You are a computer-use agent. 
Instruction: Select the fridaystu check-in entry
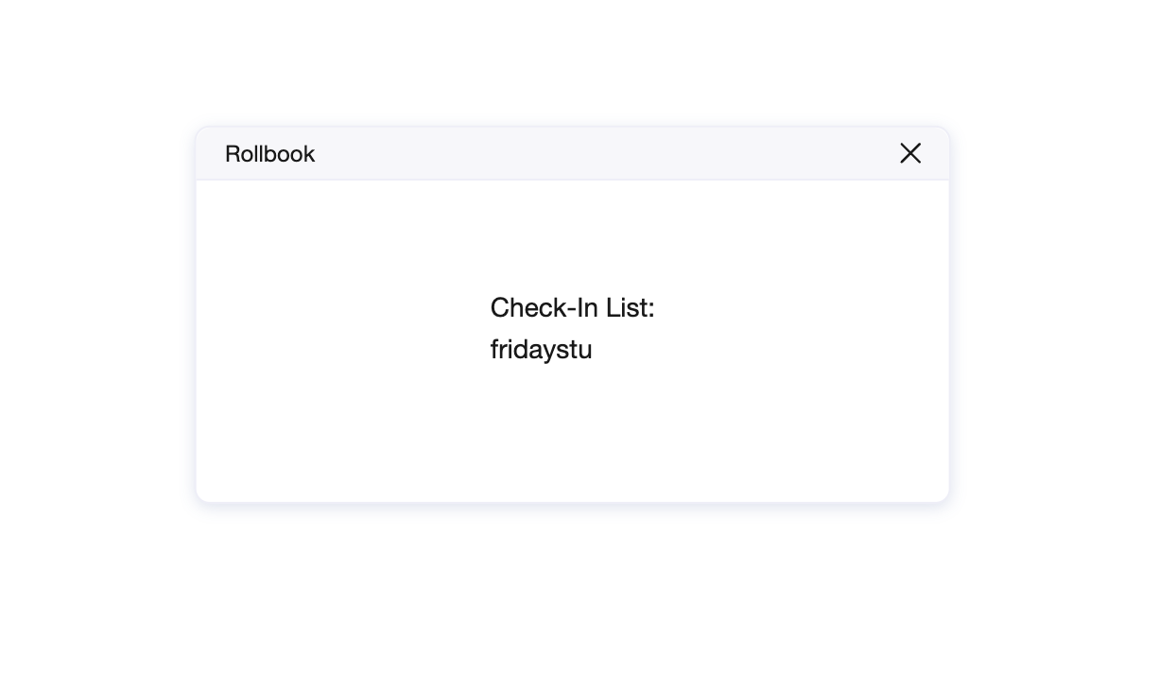541,350
